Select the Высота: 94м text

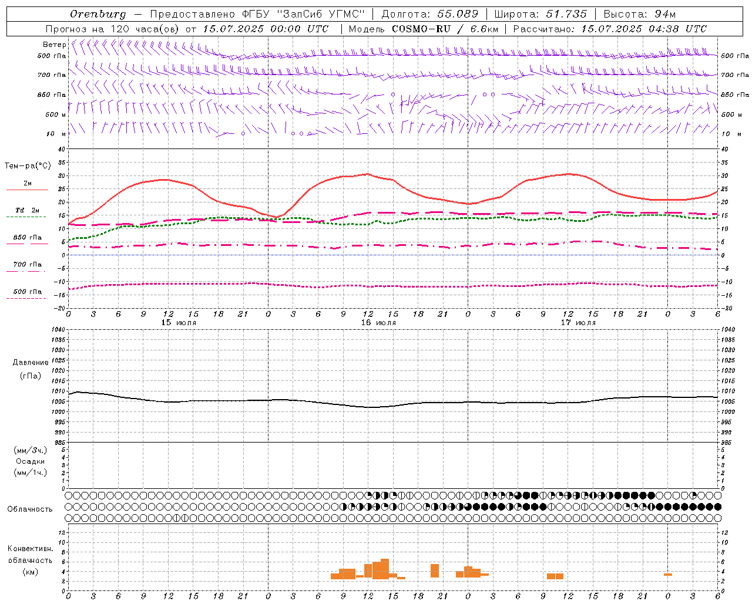tap(640, 14)
